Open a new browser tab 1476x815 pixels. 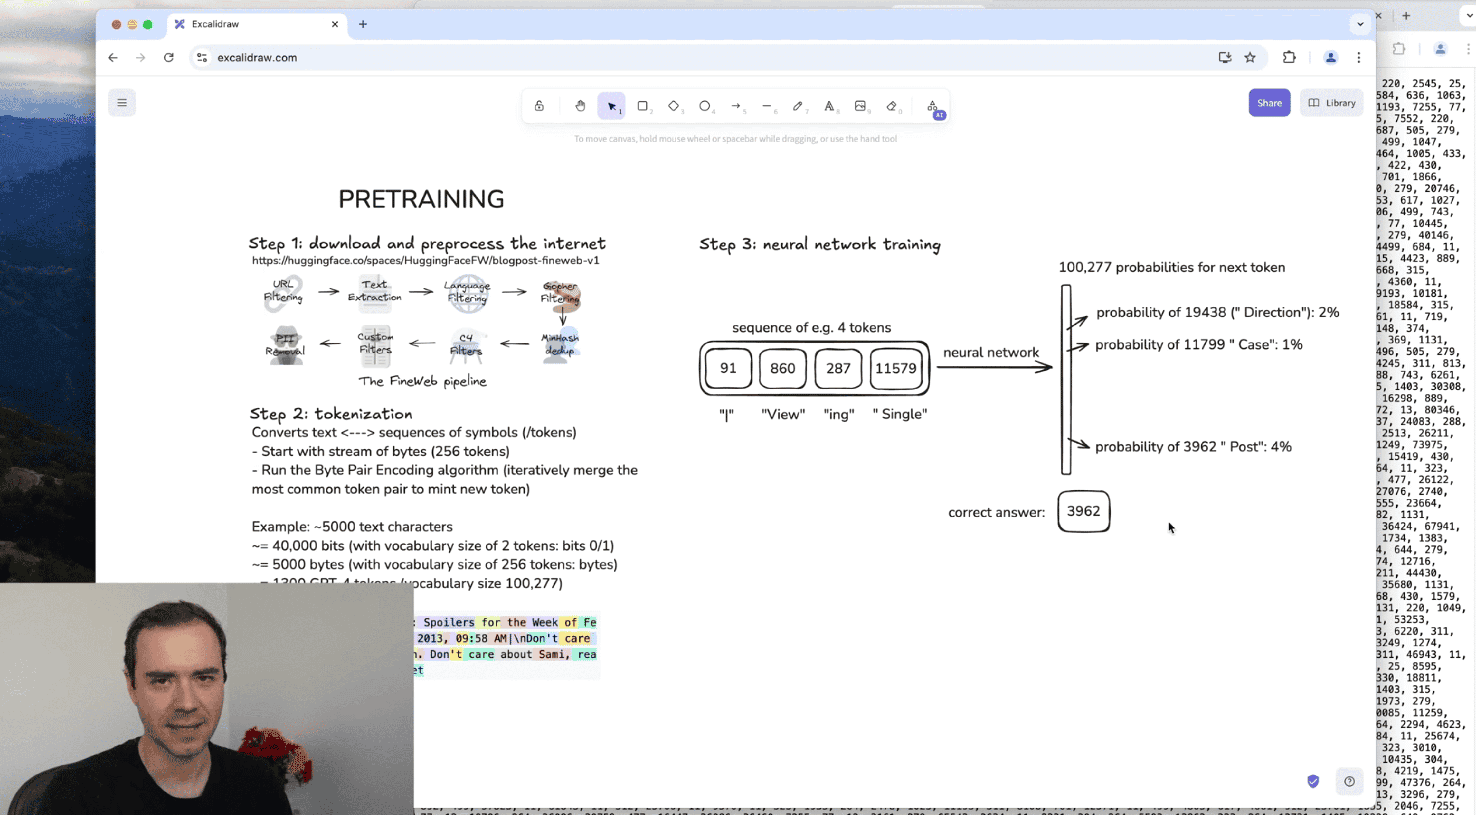click(x=363, y=24)
